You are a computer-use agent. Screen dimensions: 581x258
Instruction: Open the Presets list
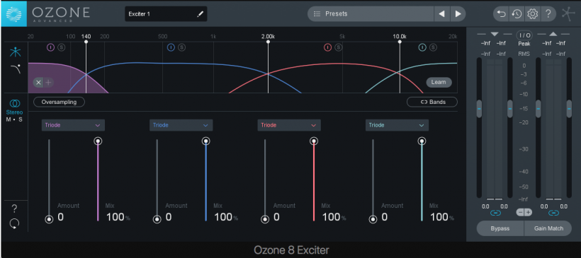(371, 14)
